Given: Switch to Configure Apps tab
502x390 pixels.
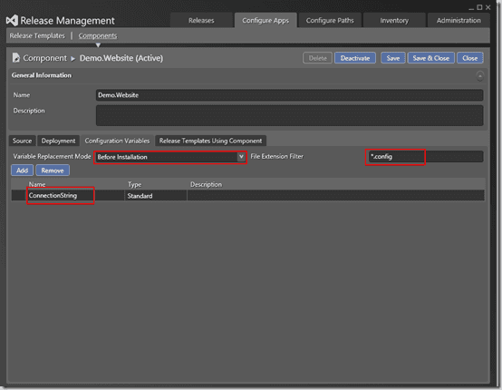Looking at the screenshot, I should coord(265,21).
